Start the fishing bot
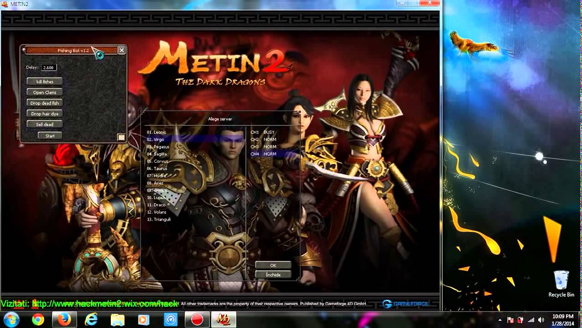This screenshot has width=582, height=328. 50,136
